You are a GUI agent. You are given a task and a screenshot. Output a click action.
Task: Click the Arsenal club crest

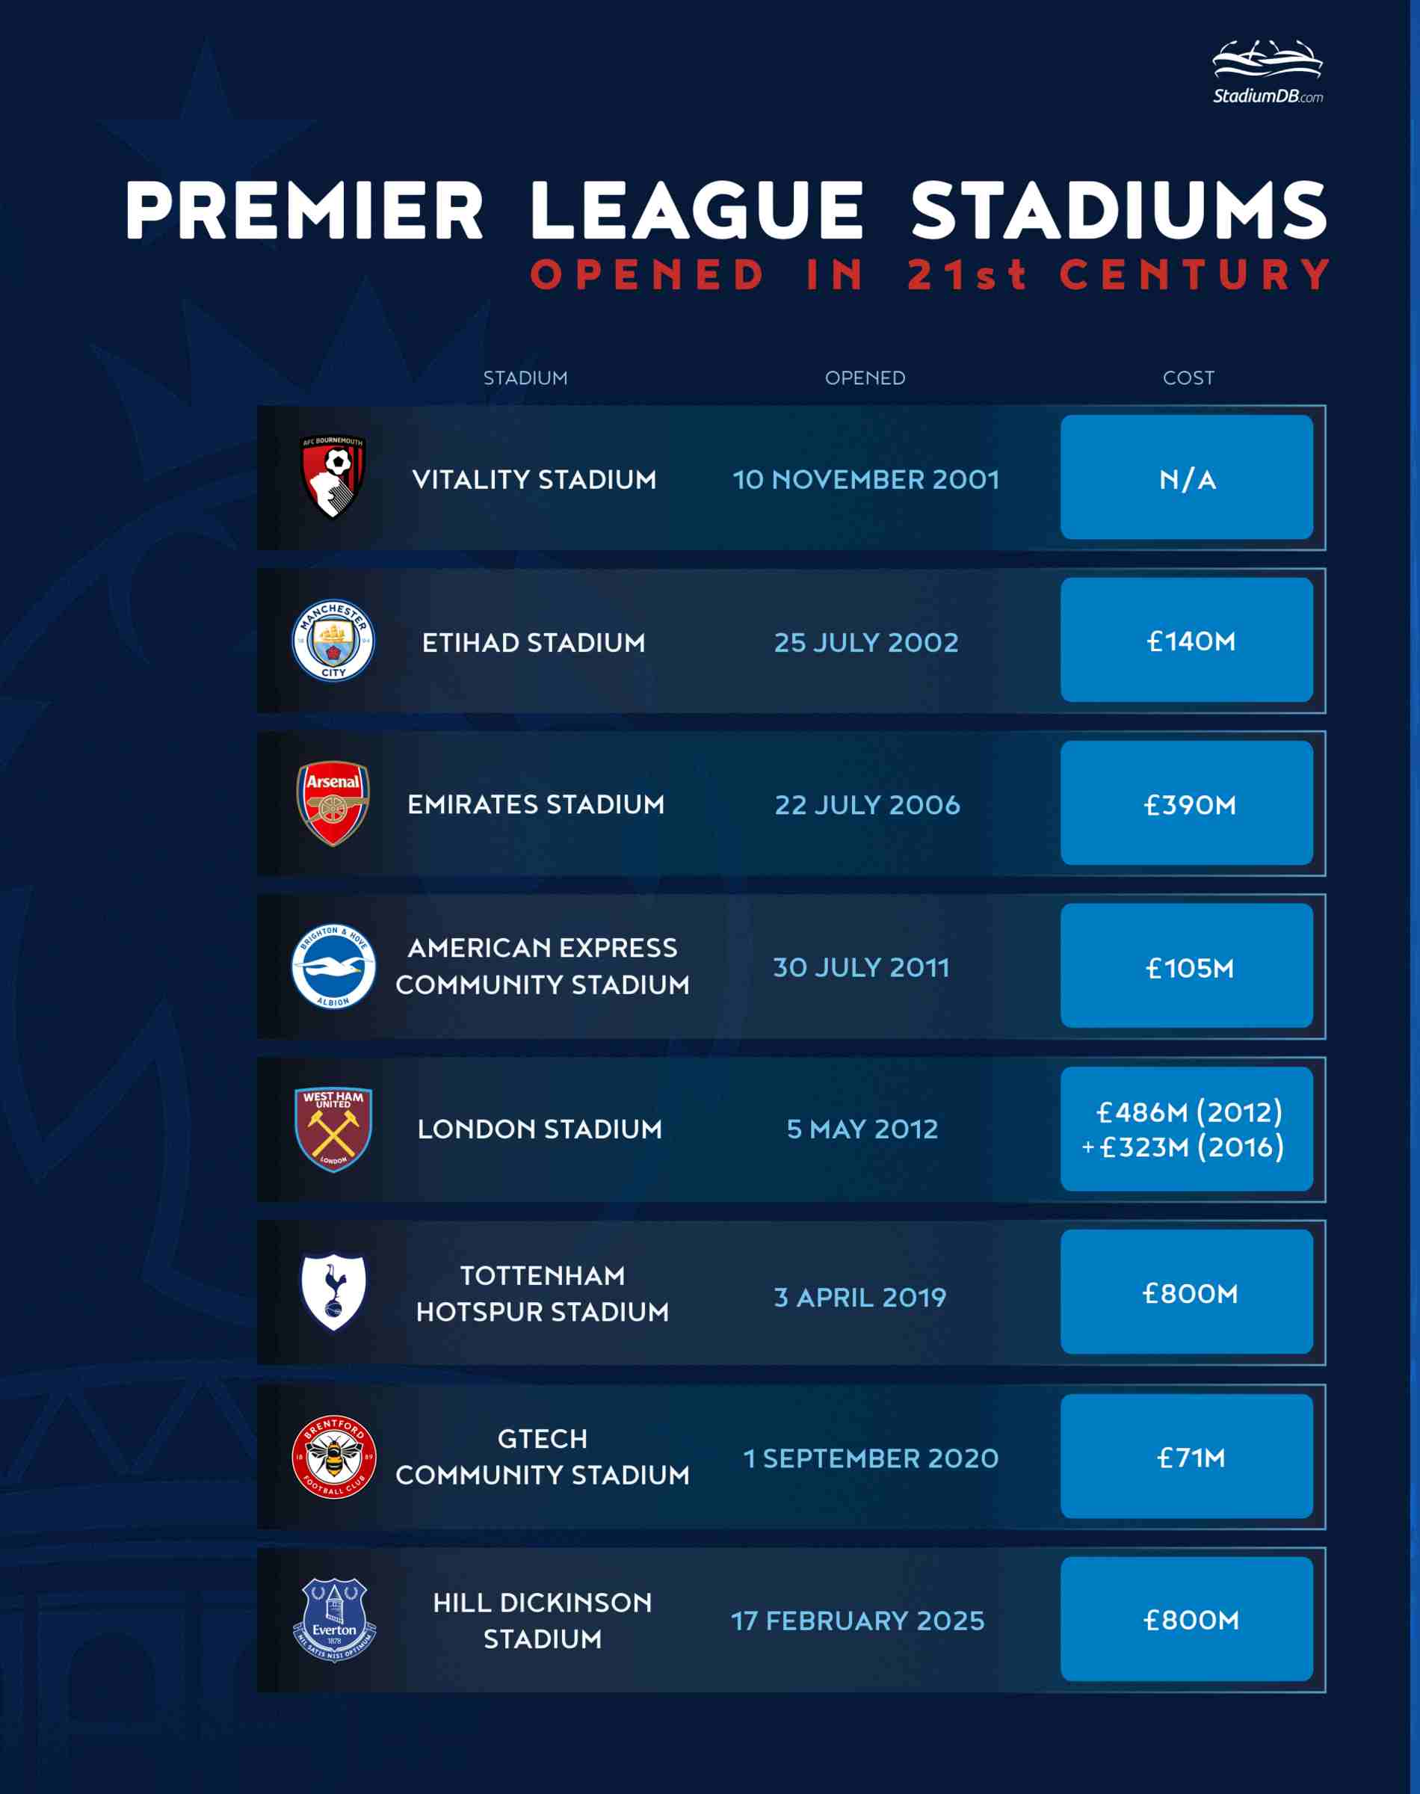pos(333,803)
